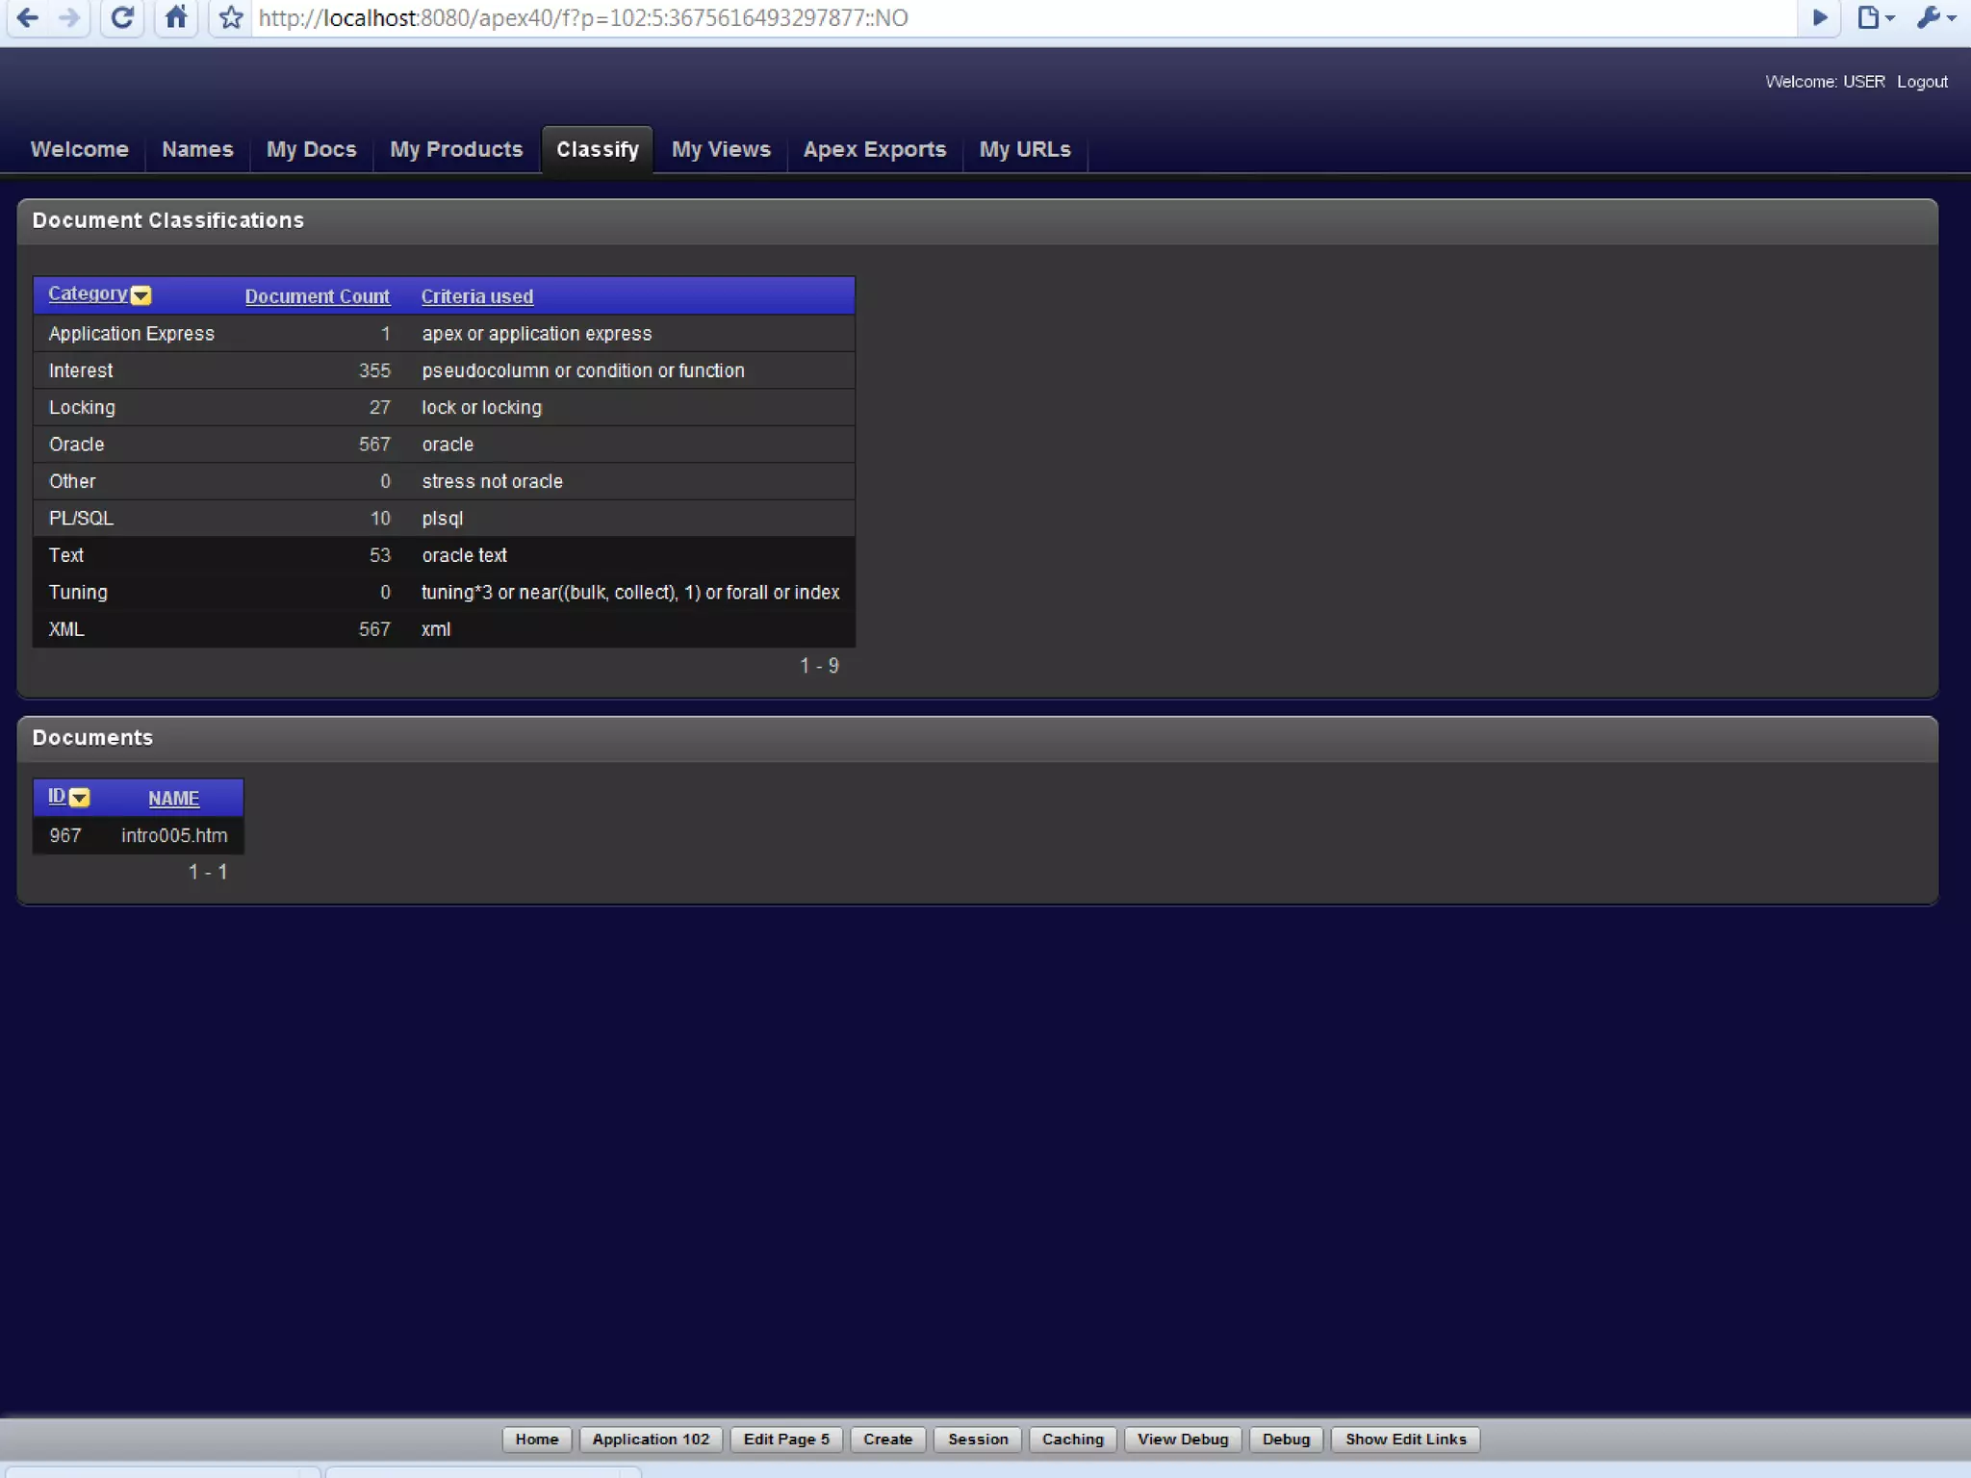
Task: Click the ID column sort arrow icon
Action: point(80,798)
